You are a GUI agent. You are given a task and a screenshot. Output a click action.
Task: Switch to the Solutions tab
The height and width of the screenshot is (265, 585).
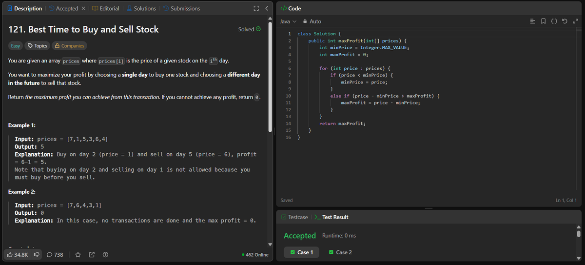pos(141,8)
